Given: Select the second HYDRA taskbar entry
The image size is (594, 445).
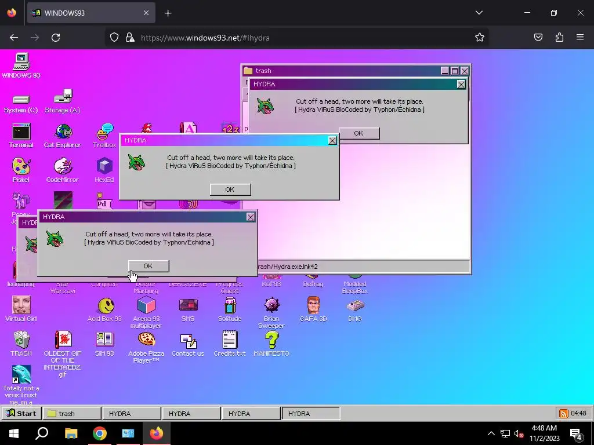Looking at the screenshot, I should click(191, 414).
